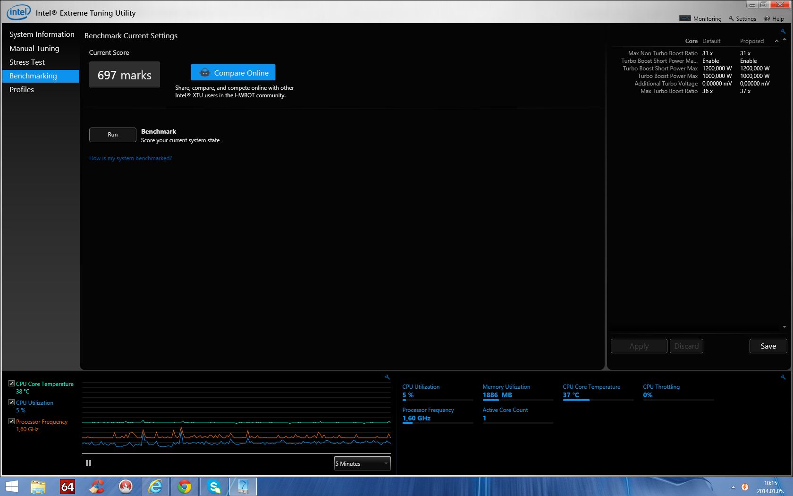Open Internet Explorer from the taskbar
The width and height of the screenshot is (793, 496).
(155, 487)
